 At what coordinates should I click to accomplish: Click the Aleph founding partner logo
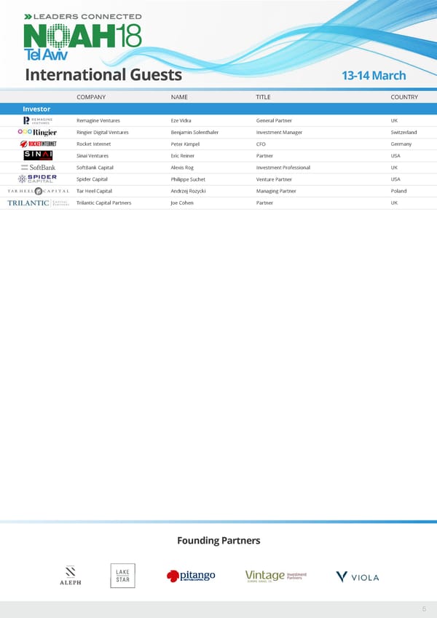point(71,576)
